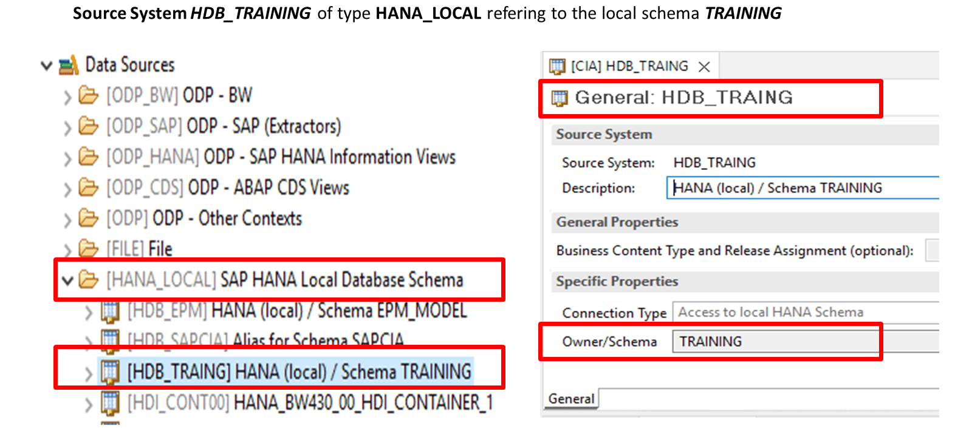Expand the [HDI_CONT00] source system node
Viewport: 972px width, 431px height.
pos(89,404)
